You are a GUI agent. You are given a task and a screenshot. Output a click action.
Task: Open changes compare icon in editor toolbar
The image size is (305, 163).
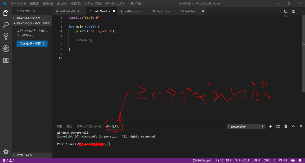286,11
